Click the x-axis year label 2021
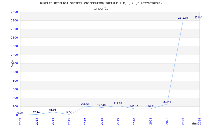The width and height of the screenshot is (202, 126). pyautogui.click(x=150, y=121)
